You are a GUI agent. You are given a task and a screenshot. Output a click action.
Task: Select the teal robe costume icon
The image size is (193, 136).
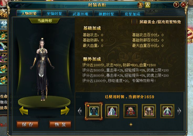point(167,111)
